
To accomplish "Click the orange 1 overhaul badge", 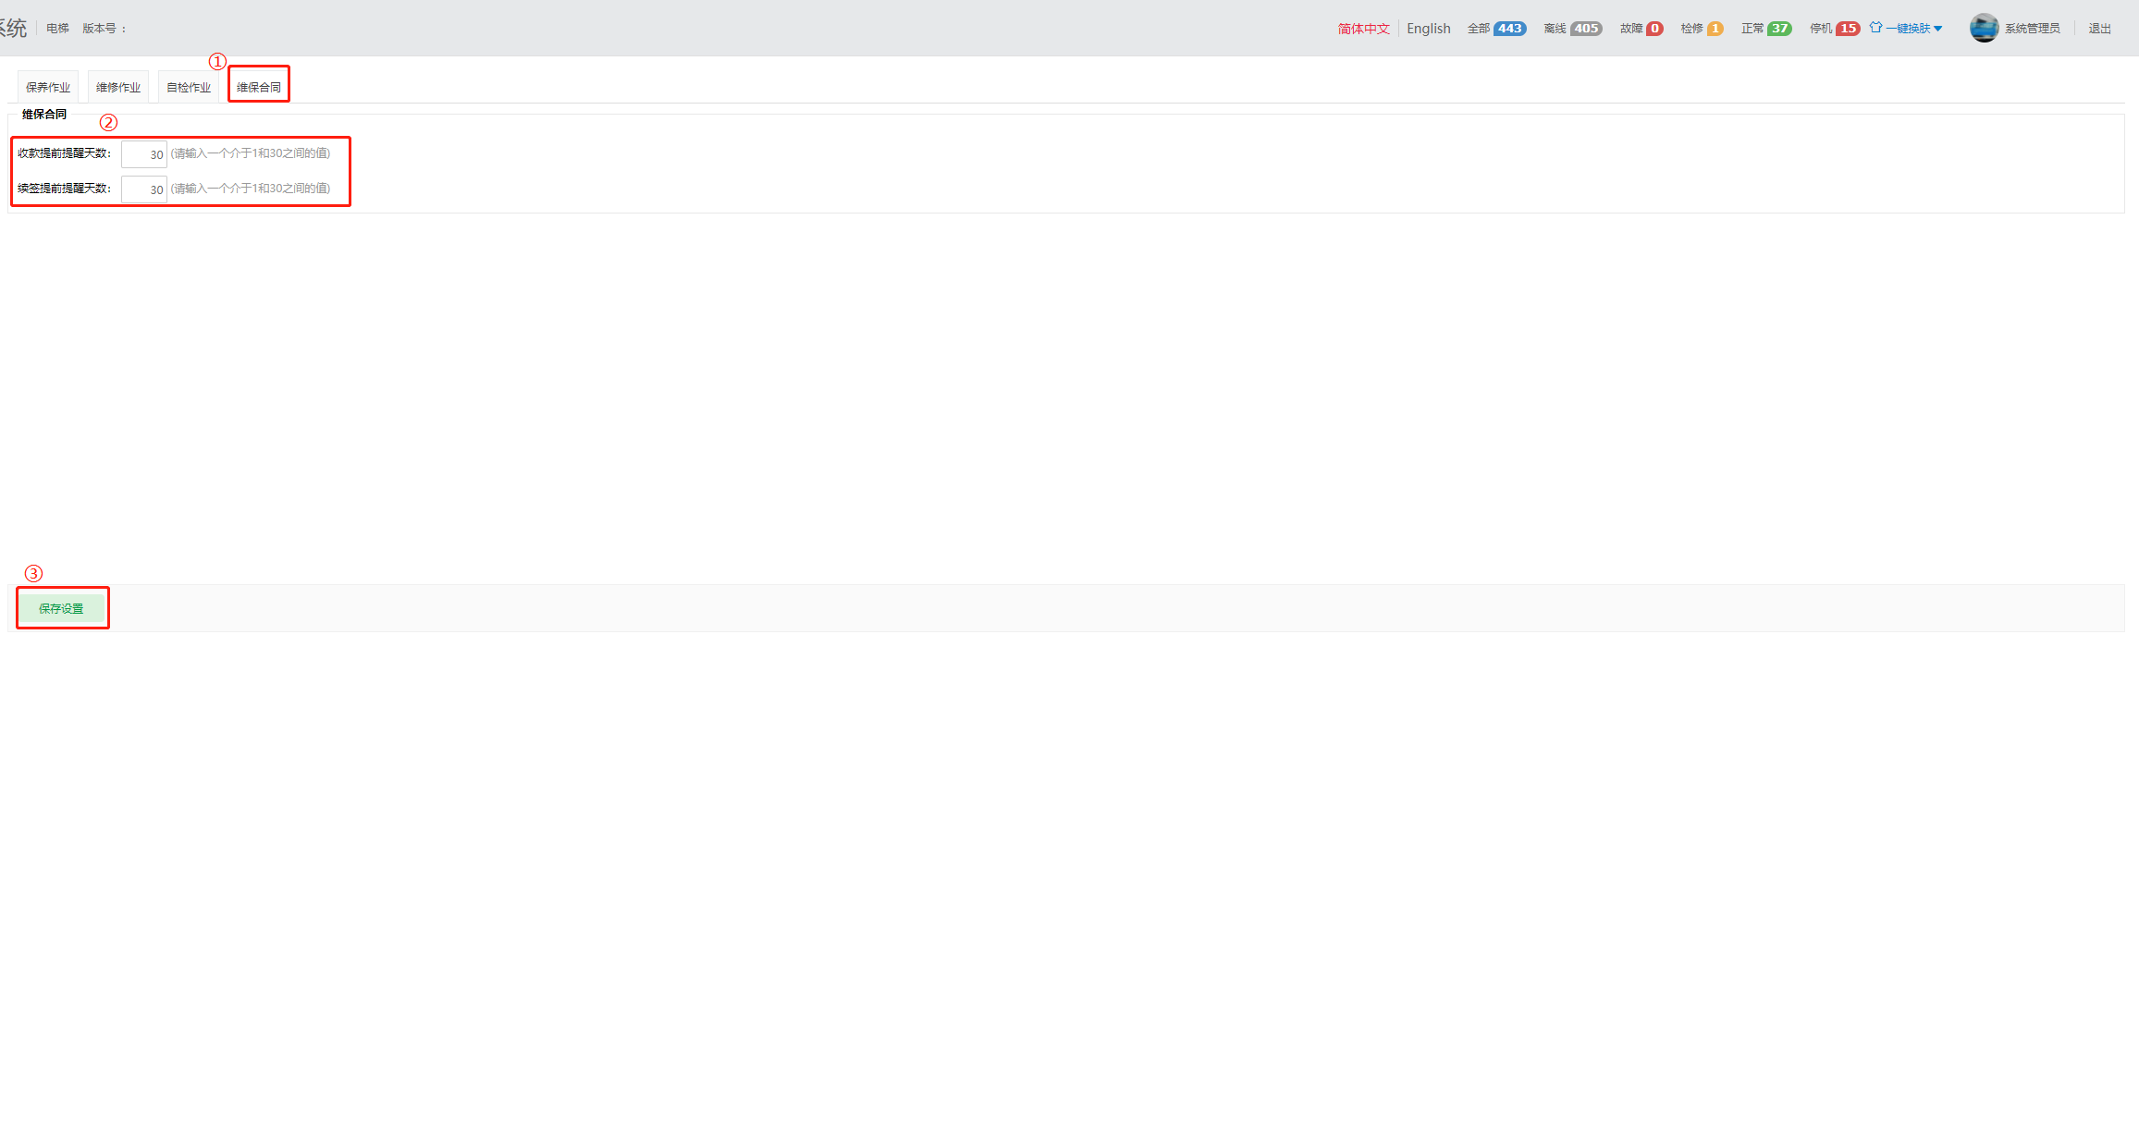I will click(1715, 29).
